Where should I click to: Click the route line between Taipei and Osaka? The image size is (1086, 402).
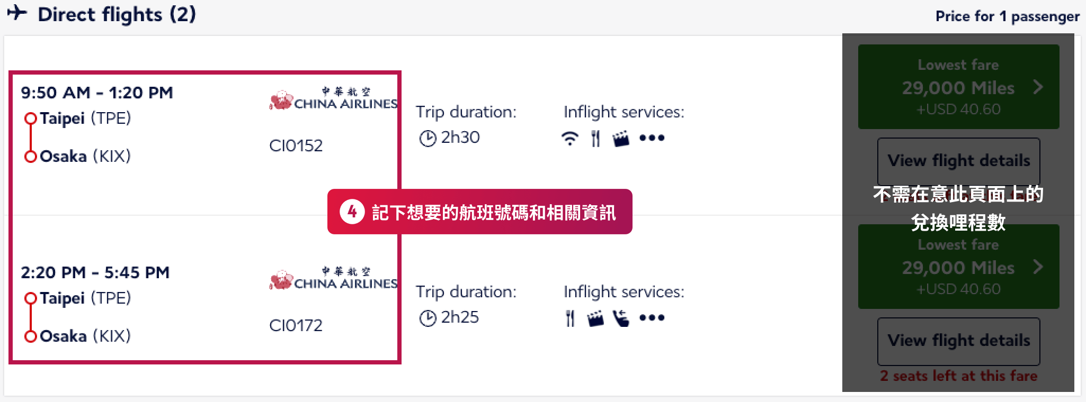[31, 137]
